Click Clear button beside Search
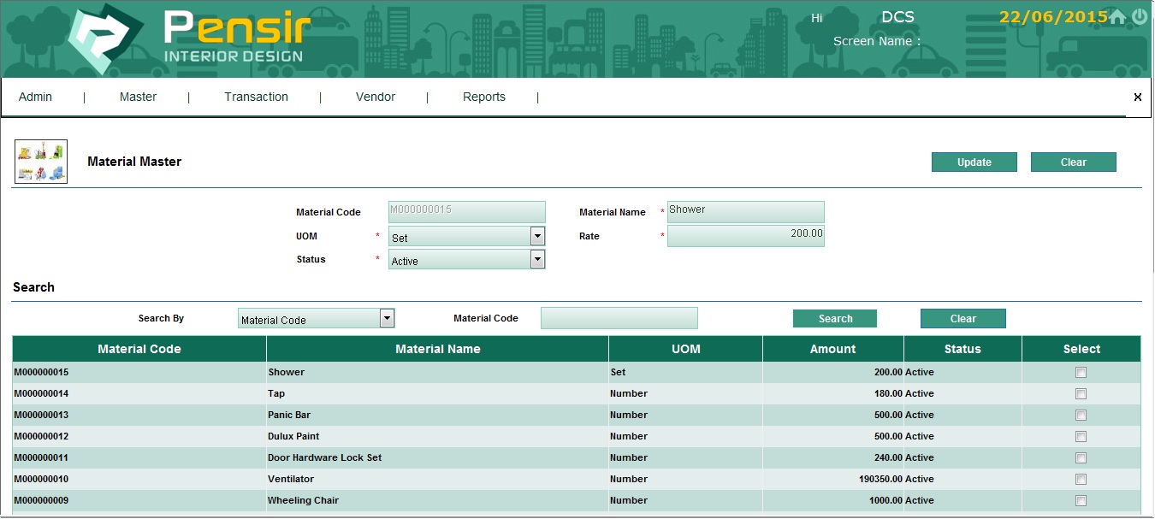 tap(962, 319)
